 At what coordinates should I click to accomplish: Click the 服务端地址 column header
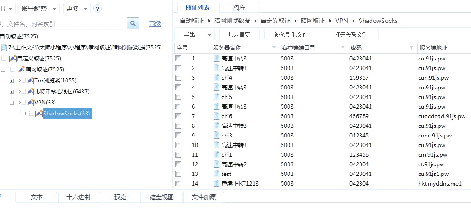tap(444, 48)
